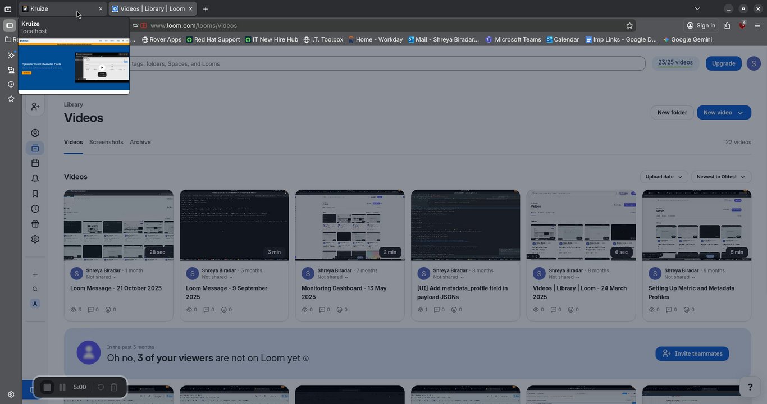
Task: Open the Kruize tab preview thumbnail
Action: 74,65
